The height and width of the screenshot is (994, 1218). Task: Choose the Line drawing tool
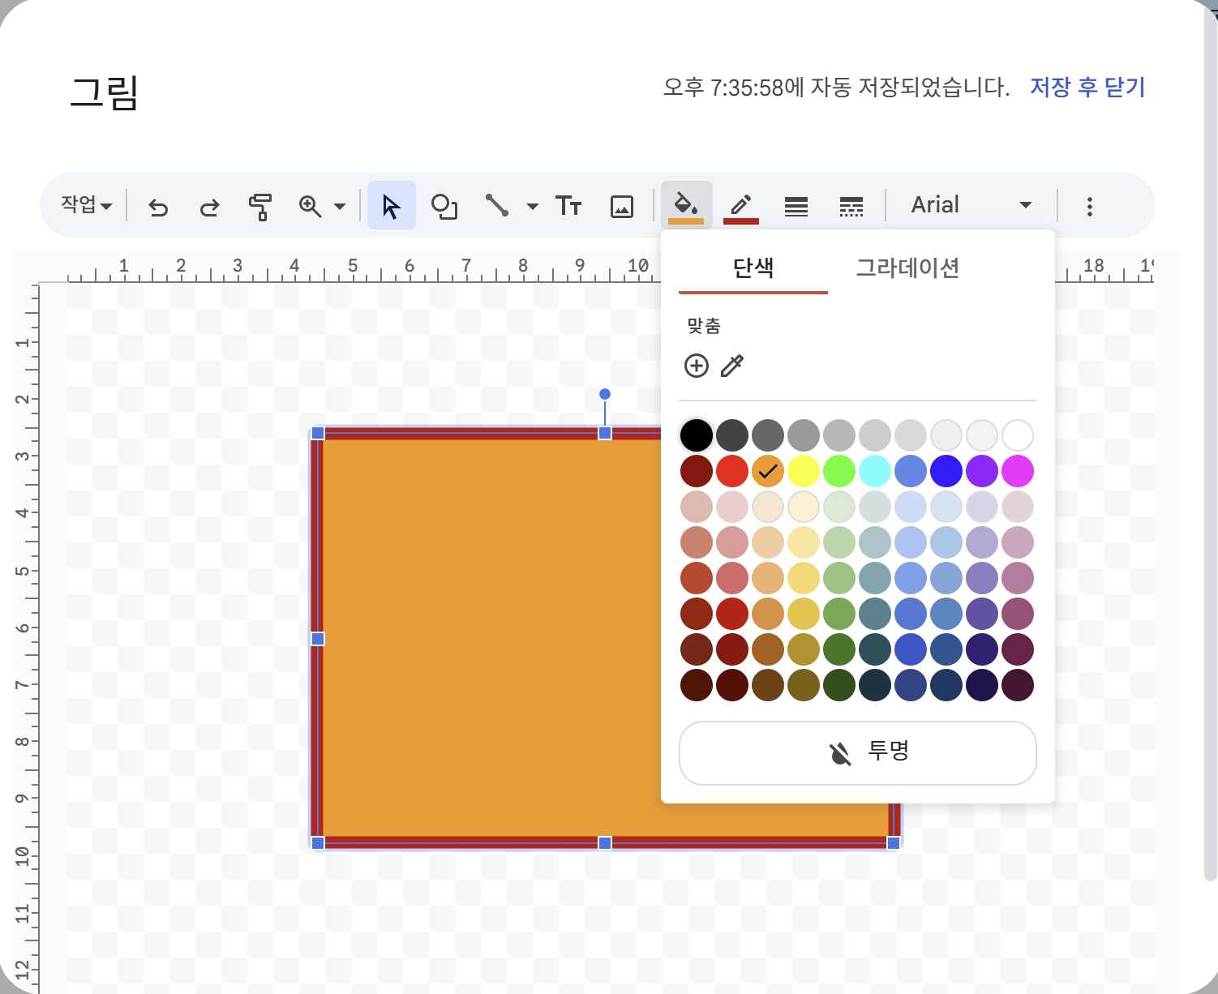496,206
